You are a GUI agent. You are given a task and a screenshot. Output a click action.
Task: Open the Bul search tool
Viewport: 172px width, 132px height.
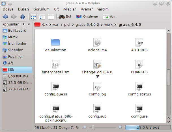tap(65, 17)
